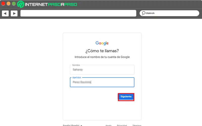Click the empty browser address bar

pyautogui.click(x=78, y=13)
